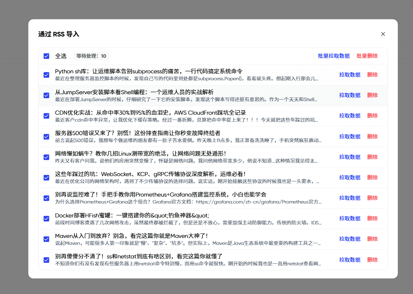The image size is (413, 294).
Task: Uncheck the JumpServer Shell编程 article checkbox
Action: (x=46, y=95)
